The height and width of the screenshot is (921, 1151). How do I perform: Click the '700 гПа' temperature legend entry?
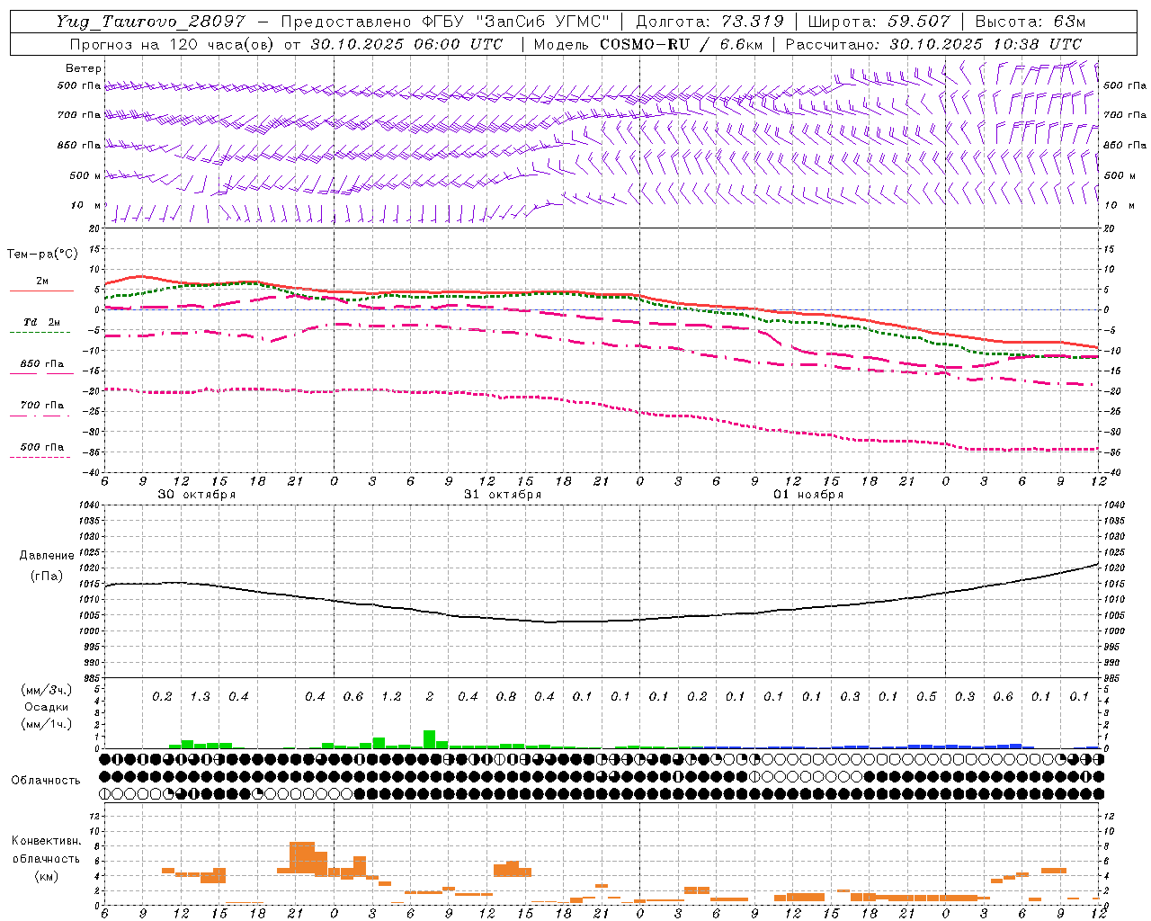tap(41, 406)
